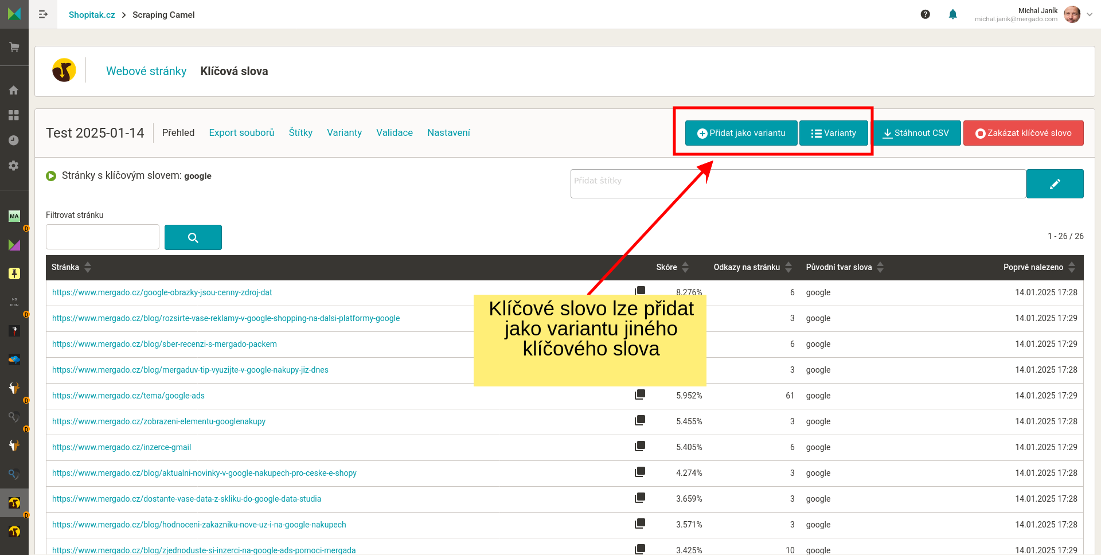The width and height of the screenshot is (1101, 555).
Task: Go to the home icon in sidebar
Action: pos(14,90)
